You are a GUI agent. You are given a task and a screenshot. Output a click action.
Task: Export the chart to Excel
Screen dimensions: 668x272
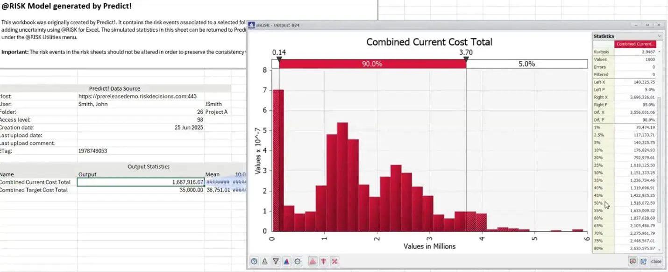click(643, 261)
